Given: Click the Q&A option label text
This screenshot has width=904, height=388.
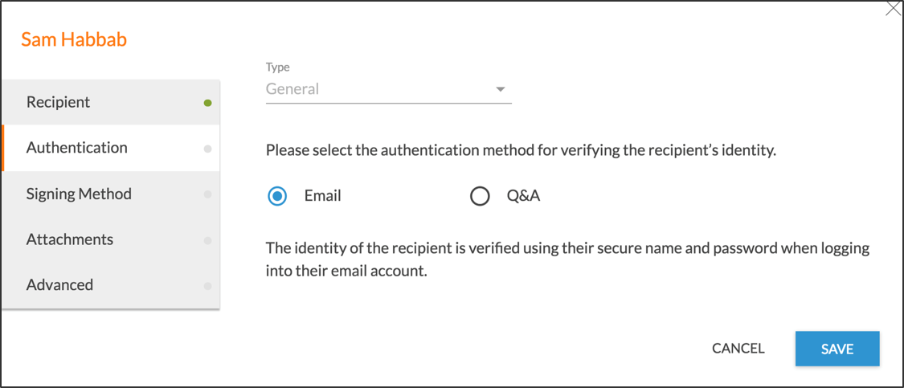Looking at the screenshot, I should point(523,196).
